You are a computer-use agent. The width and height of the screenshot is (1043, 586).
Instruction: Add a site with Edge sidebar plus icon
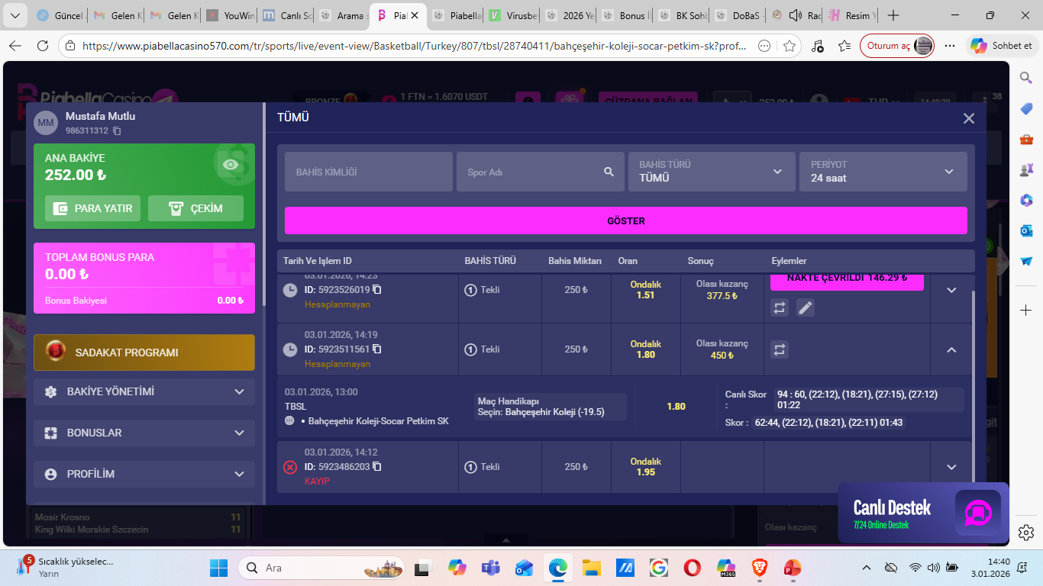pyautogui.click(x=1026, y=311)
